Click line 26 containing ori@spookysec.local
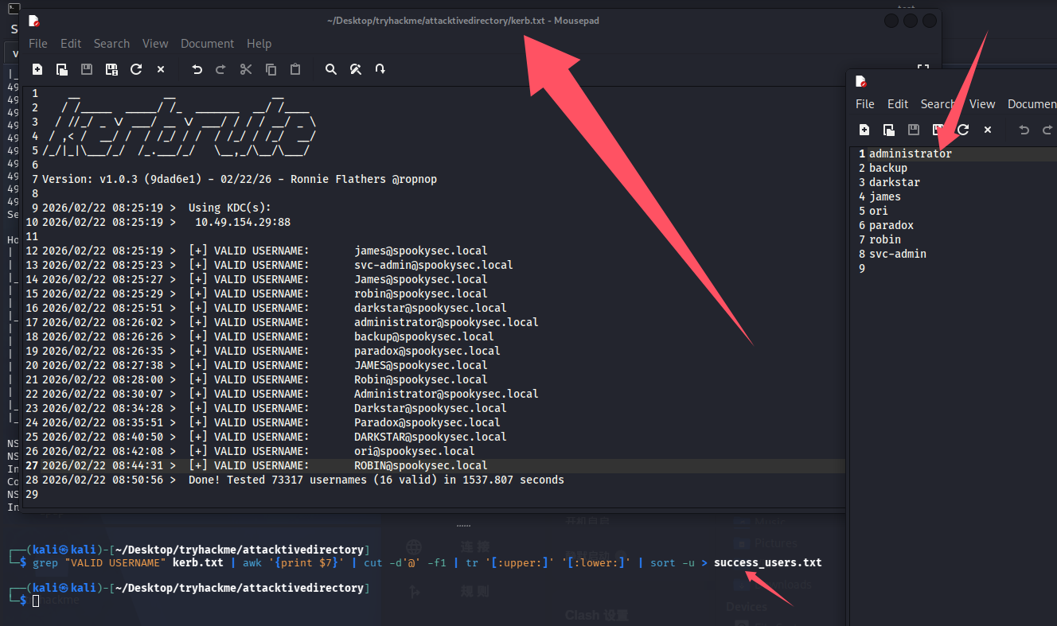 tap(414, 451)
